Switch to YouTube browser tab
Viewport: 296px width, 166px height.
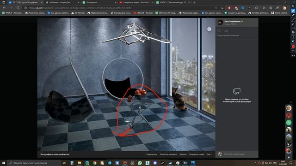point(136,2)
